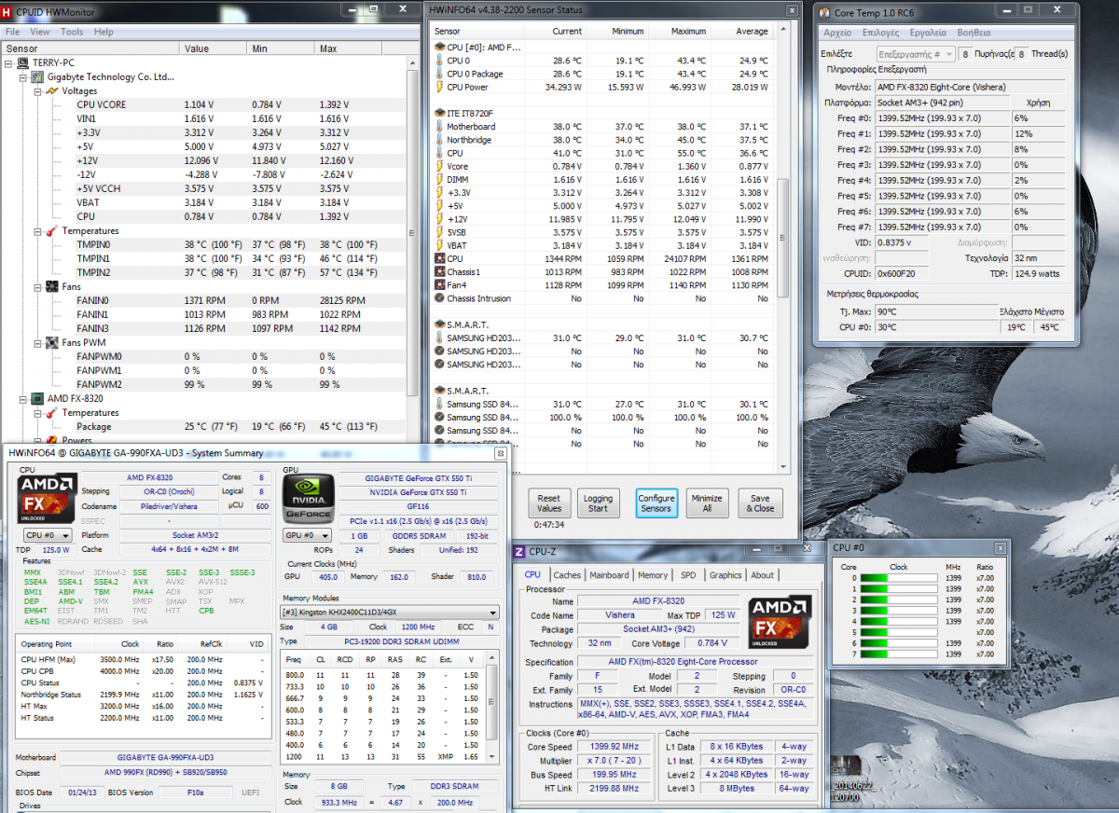
Task: Click the AMD FX logo in CPU-Z
Action: pos(780,621)
